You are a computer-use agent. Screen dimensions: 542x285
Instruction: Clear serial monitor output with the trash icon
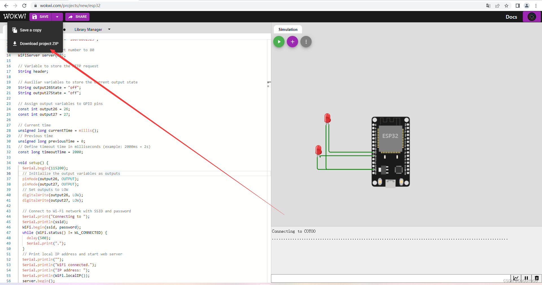tap(536, 278)
